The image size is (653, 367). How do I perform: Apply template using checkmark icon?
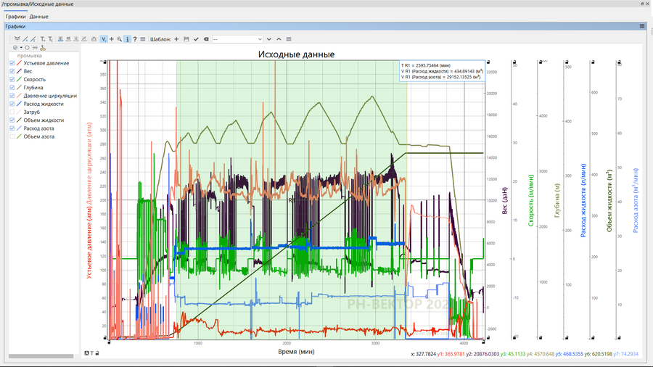[197, 38]
